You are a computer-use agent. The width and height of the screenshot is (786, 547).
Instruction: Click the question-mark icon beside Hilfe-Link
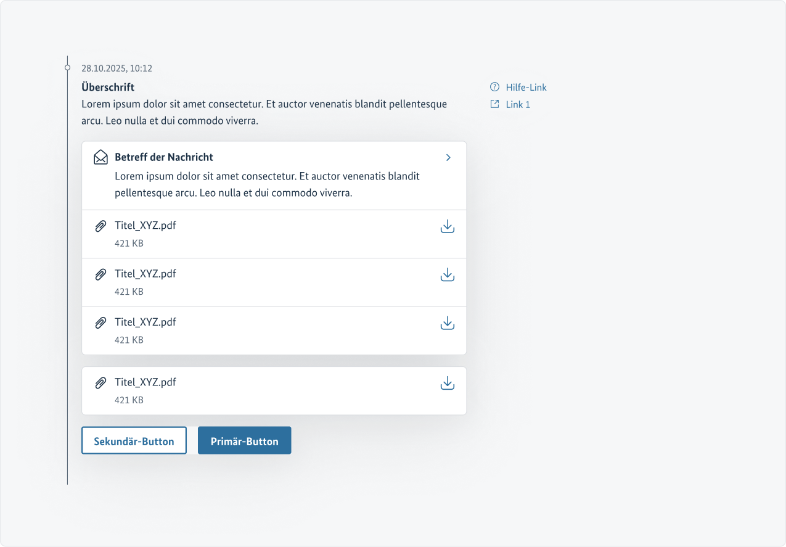coord(494,87)
